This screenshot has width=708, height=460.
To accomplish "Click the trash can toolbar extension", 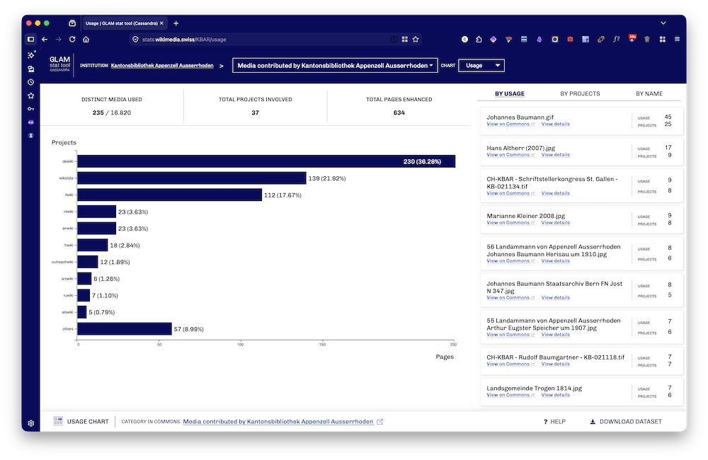I will (x=647, y=39).
